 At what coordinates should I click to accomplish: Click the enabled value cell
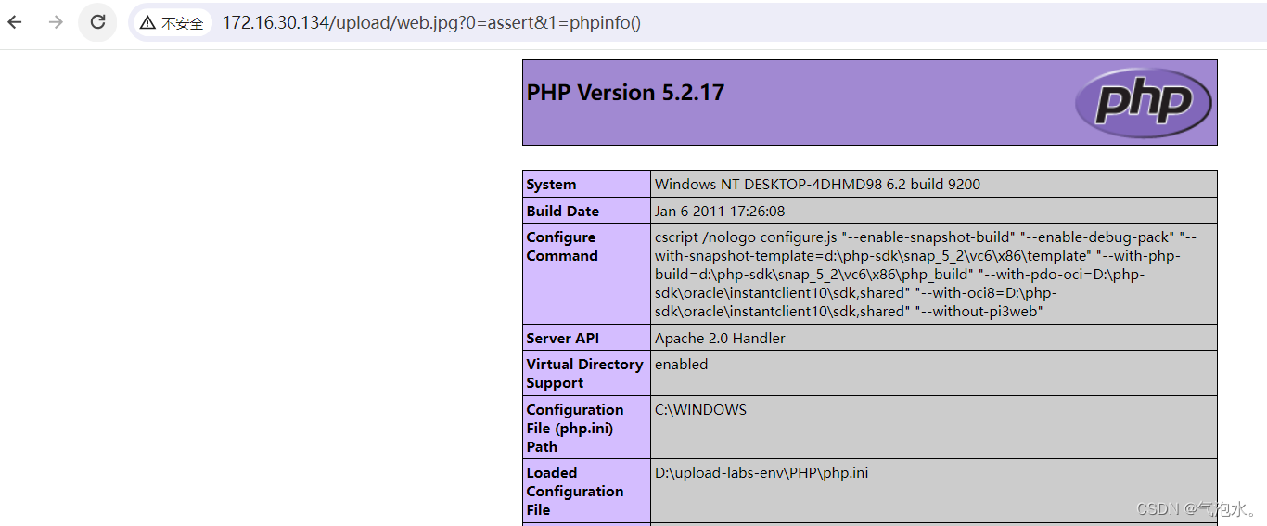click(934, 373)
